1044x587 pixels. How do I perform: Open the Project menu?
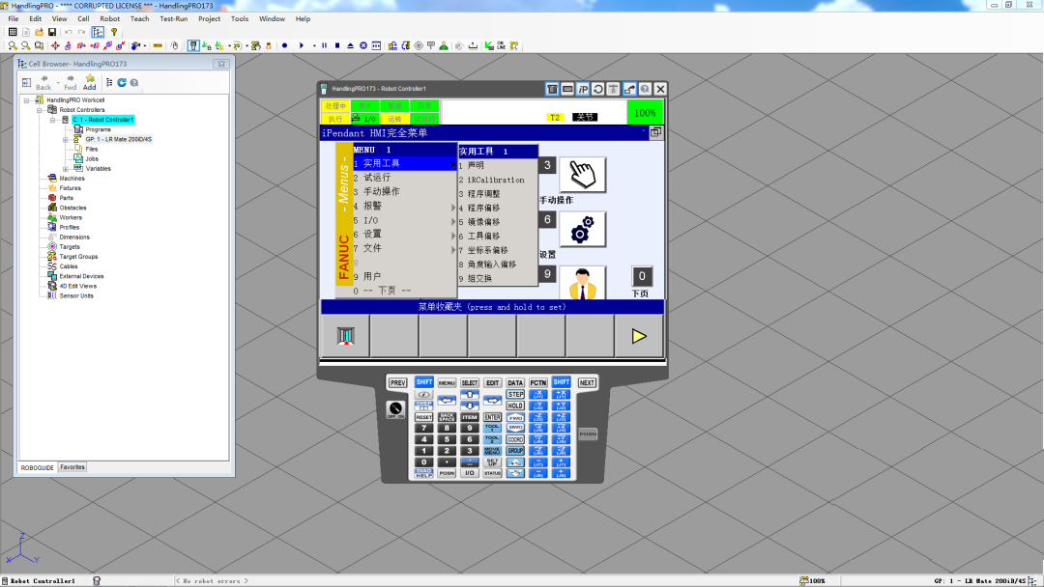[209, 18]
